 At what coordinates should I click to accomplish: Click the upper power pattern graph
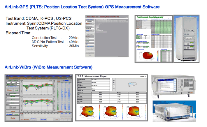point(38,88)
